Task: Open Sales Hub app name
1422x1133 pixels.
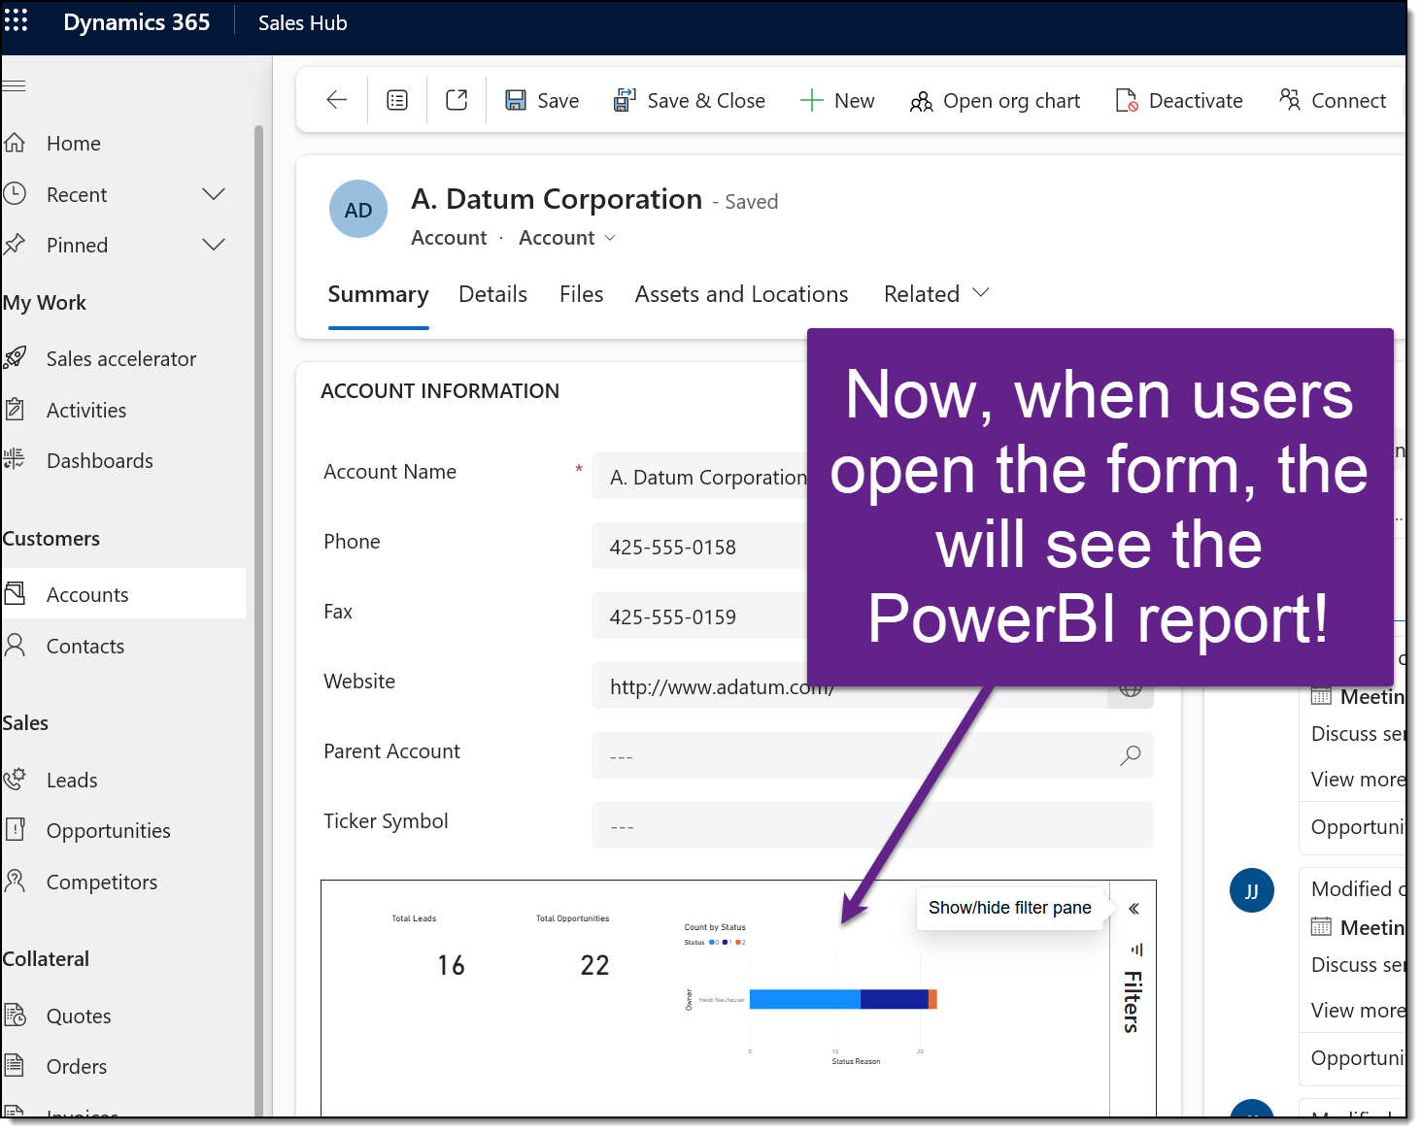Action: click(302, 23)
